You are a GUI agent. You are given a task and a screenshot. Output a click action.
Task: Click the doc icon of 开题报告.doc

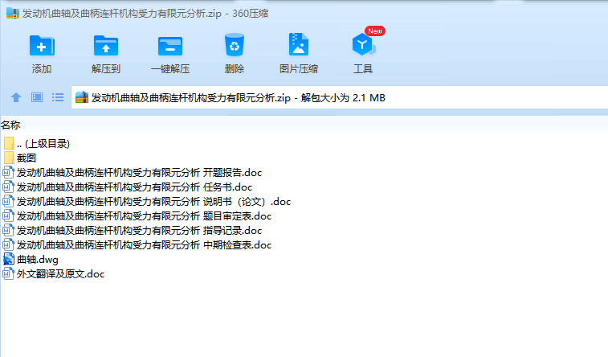[8, 172]
